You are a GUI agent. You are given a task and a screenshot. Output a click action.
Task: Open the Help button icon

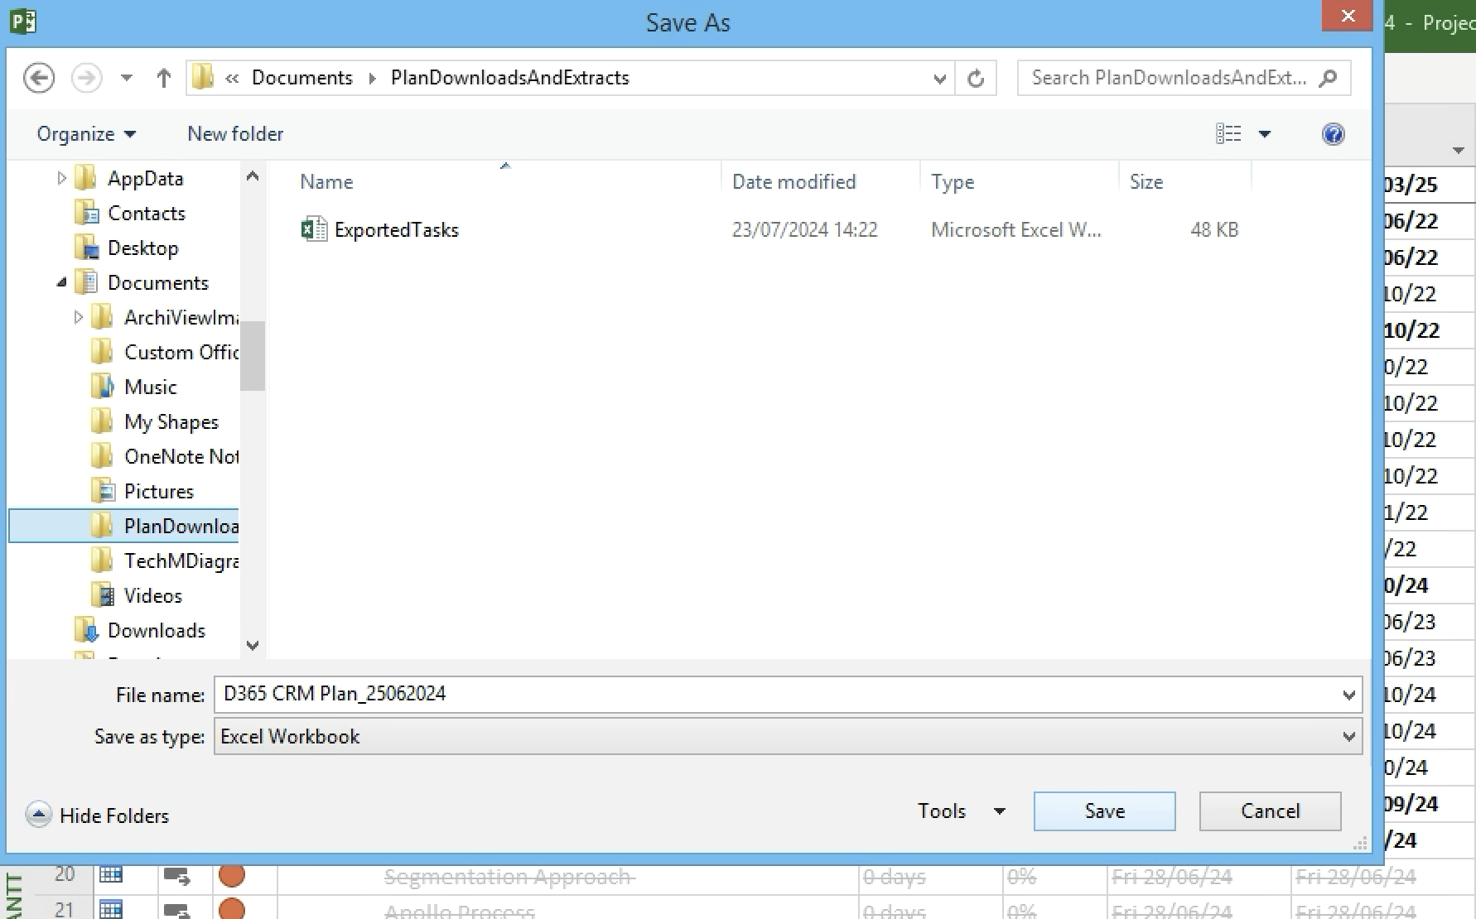[x=1333, y=134]
